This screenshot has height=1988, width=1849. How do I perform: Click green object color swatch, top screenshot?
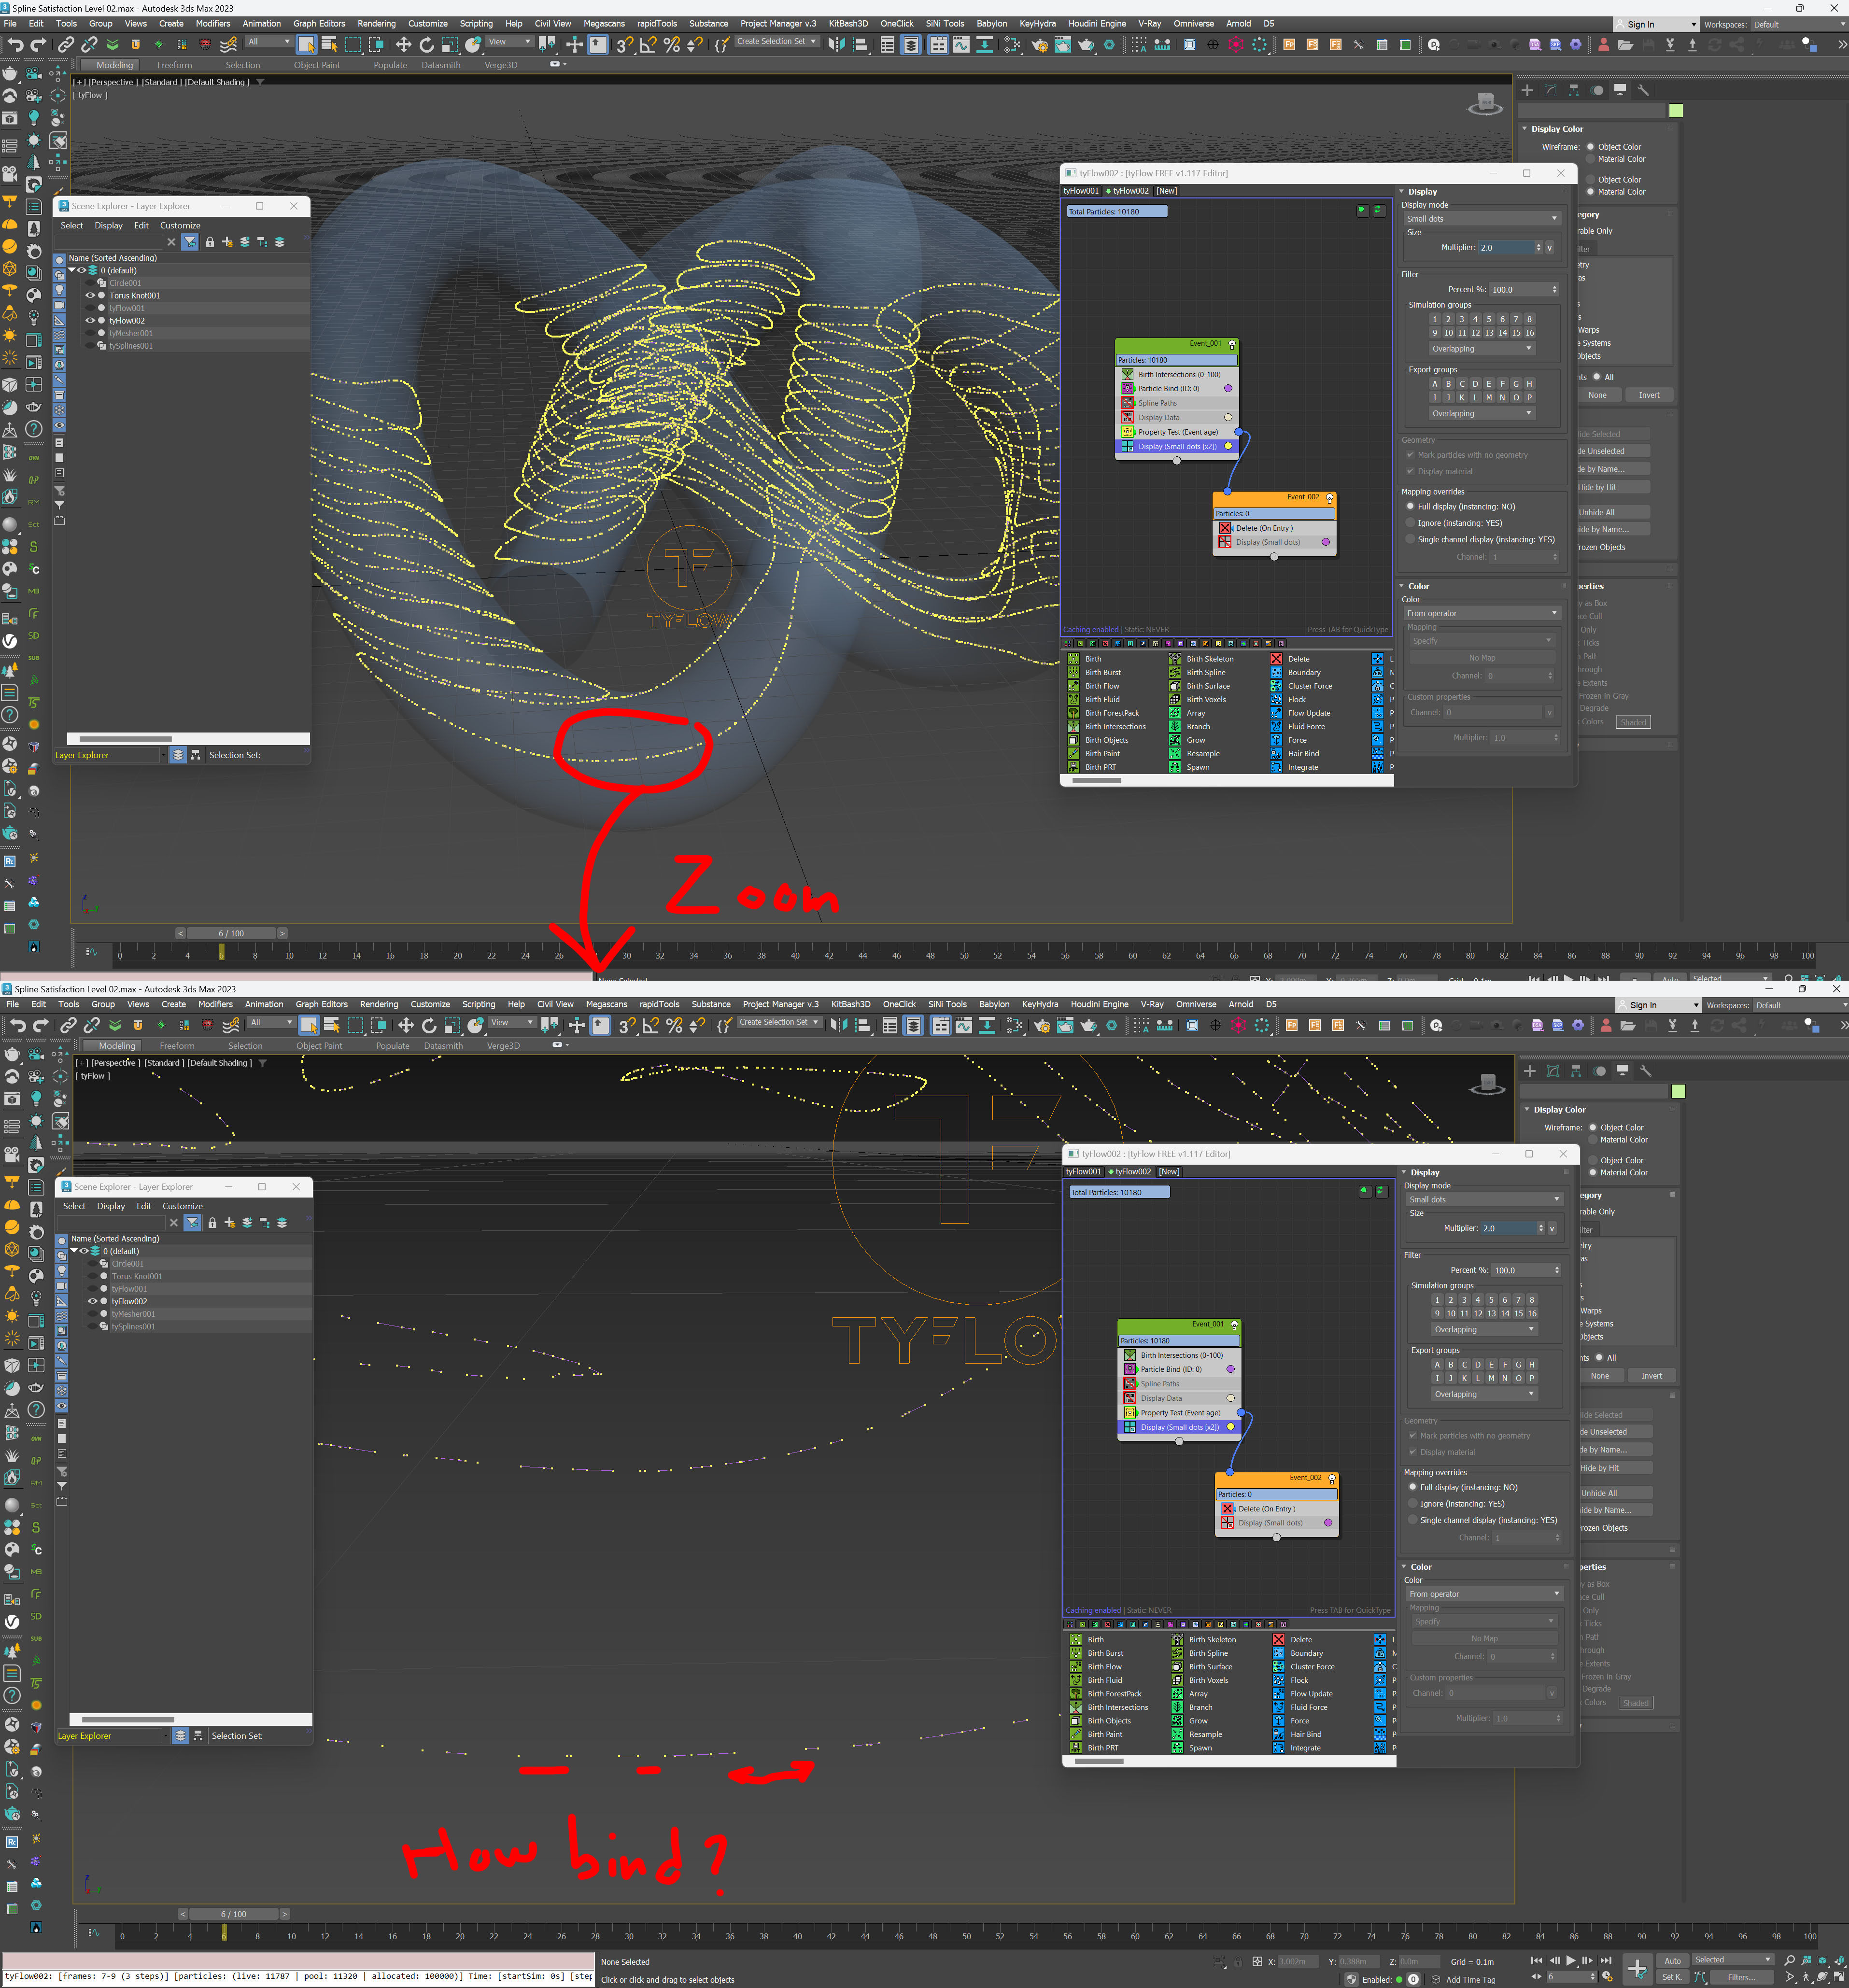point(1675,110)
